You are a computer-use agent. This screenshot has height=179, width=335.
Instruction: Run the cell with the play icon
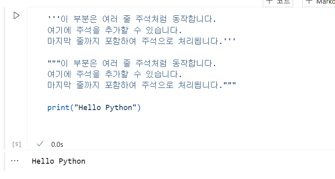click(17, 16)
